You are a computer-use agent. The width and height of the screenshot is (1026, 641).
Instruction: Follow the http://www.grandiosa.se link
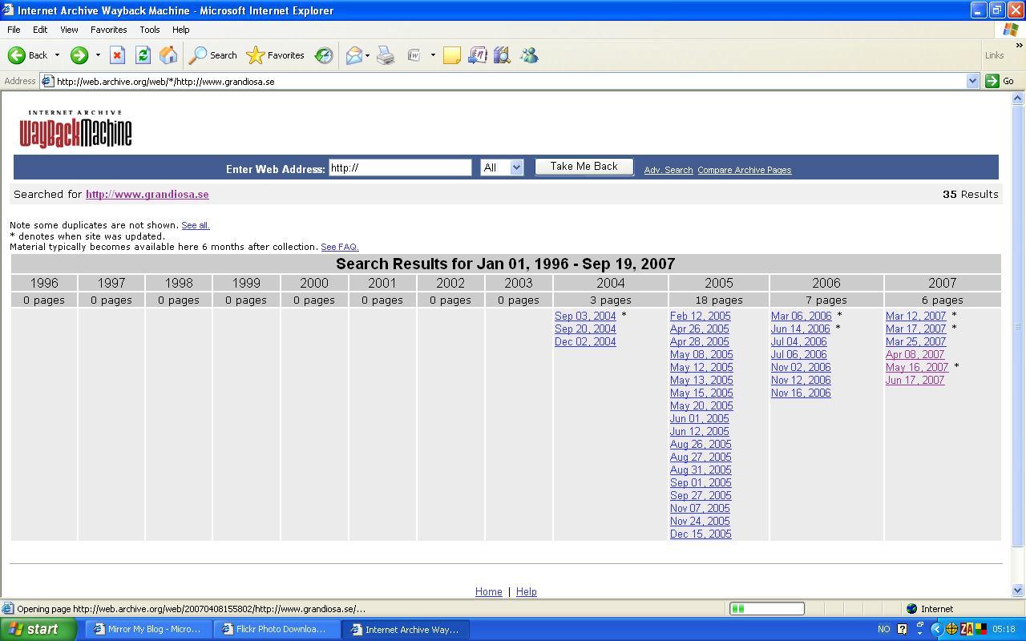tap(147, 194)
